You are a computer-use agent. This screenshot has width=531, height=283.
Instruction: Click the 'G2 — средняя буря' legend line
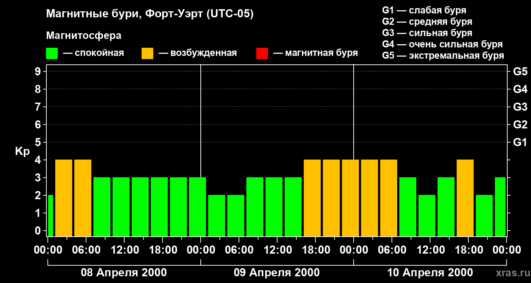tap(427, 22)
